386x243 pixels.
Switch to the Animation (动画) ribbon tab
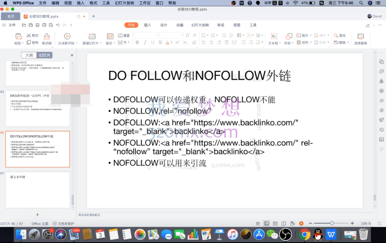[180, 25]
